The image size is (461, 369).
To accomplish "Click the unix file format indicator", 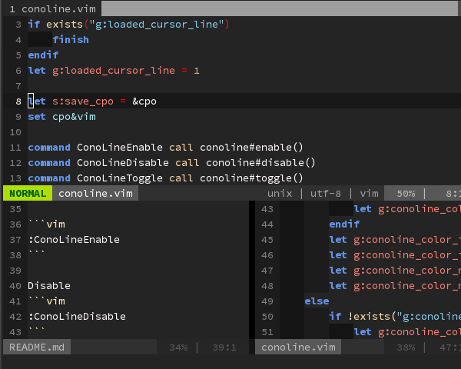I will tap(280, 193).
